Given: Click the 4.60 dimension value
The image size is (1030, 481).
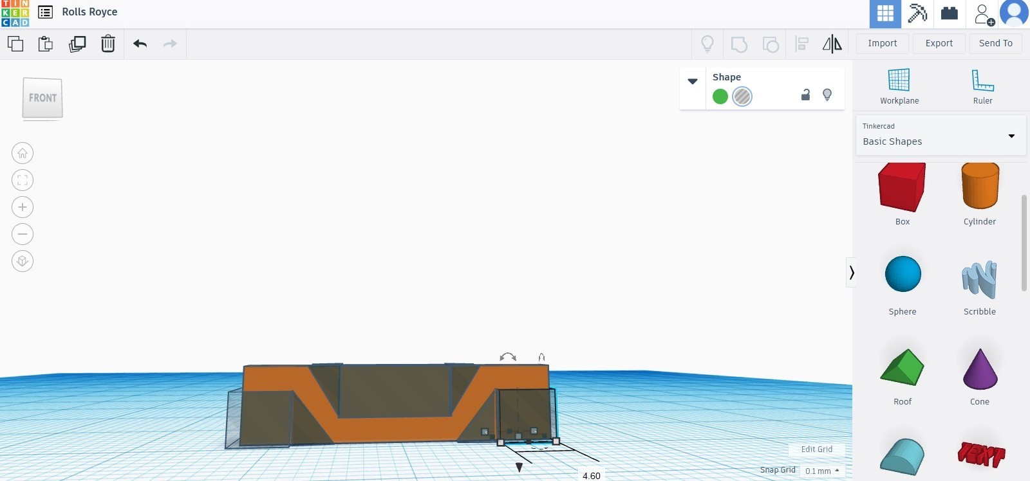Looking at the screenshot, I should tap(591, 476).
